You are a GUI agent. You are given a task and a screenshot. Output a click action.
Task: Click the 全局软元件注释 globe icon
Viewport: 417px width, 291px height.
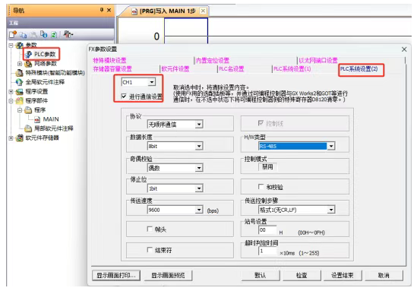(20, 82)
